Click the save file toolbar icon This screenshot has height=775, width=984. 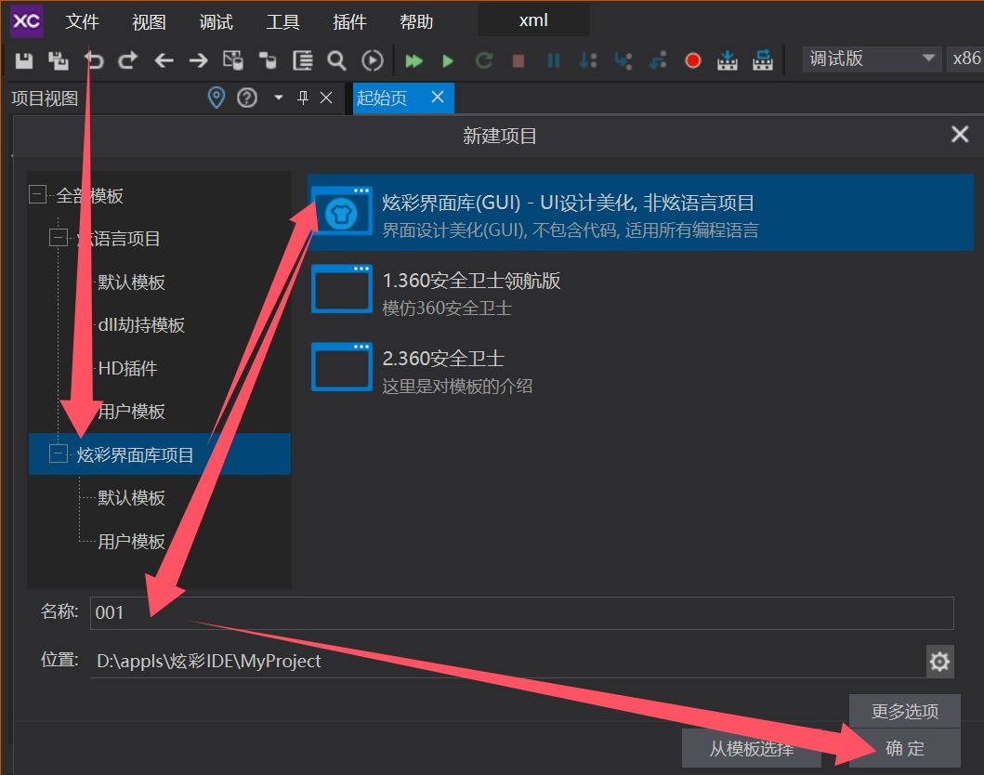[x=24, y=61]
